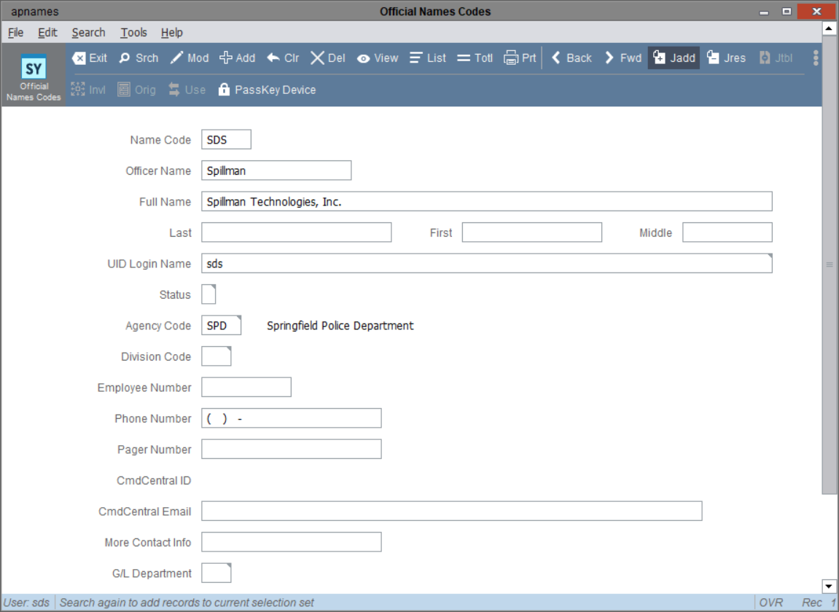Open the UID Login Name lookup
Screen dimensions: 839x612
(487, 263)
